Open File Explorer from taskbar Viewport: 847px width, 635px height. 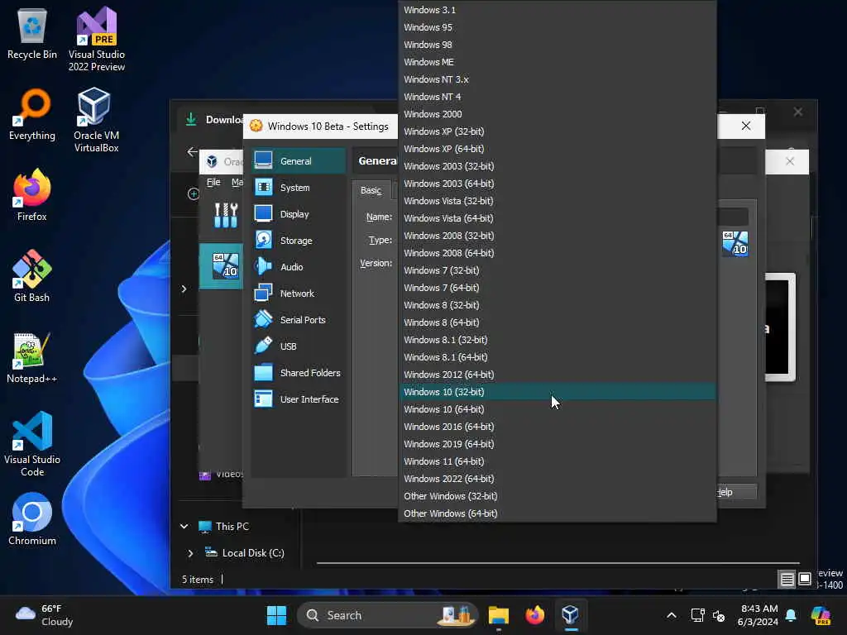(x=498, y=614)
